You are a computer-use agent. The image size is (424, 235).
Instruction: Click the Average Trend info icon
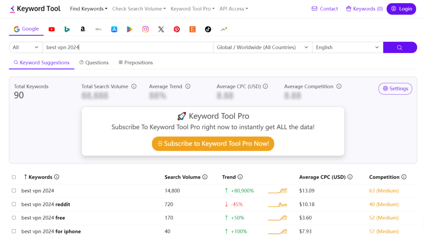tap(188, 86)
